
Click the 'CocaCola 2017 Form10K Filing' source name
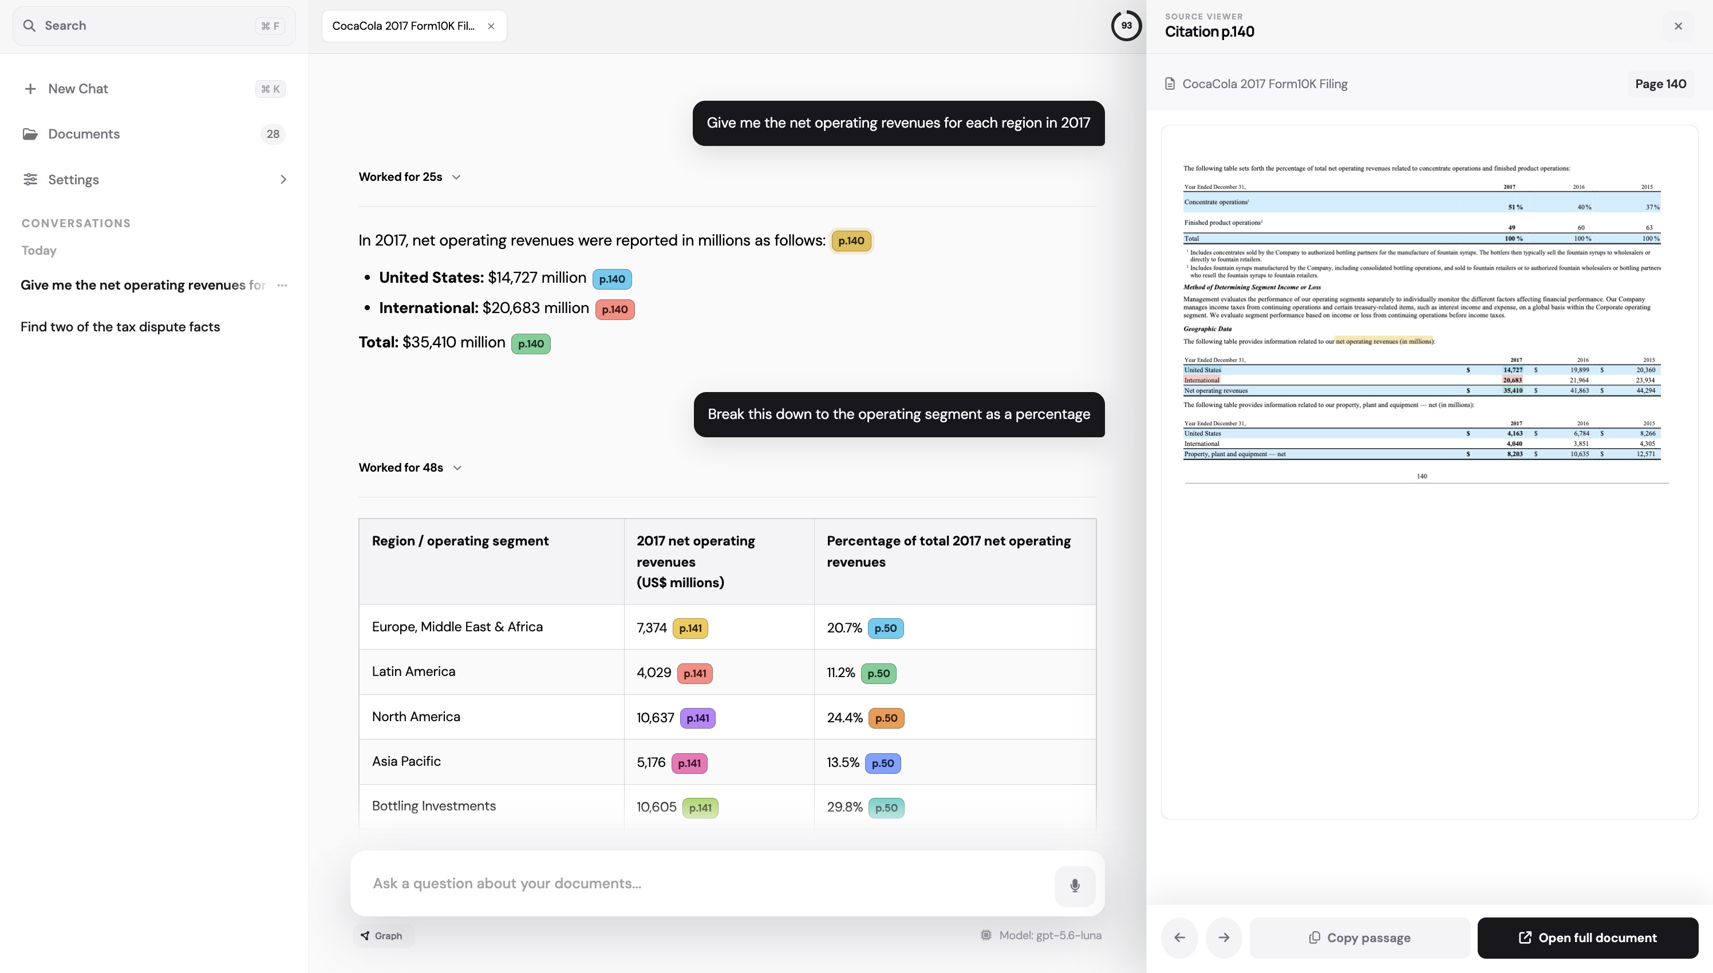pos(1265,84)
